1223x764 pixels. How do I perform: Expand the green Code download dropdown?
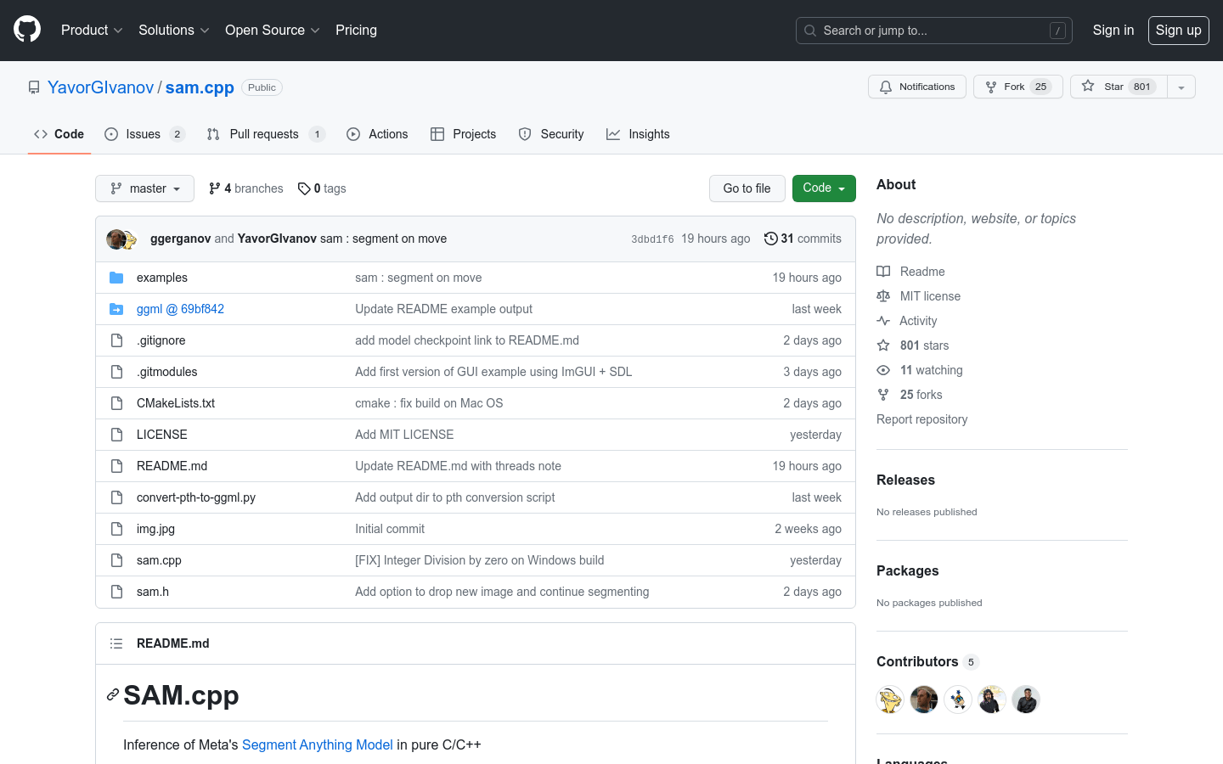click(824, 188)
